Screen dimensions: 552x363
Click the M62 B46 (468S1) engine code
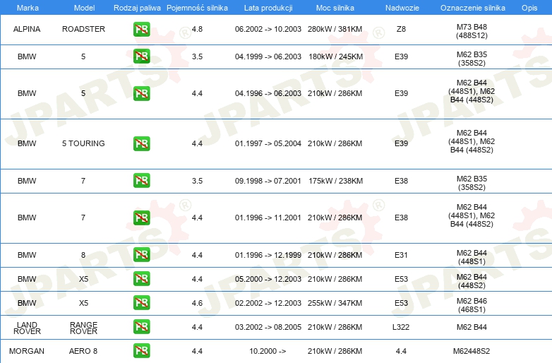(x=472, y=305)
